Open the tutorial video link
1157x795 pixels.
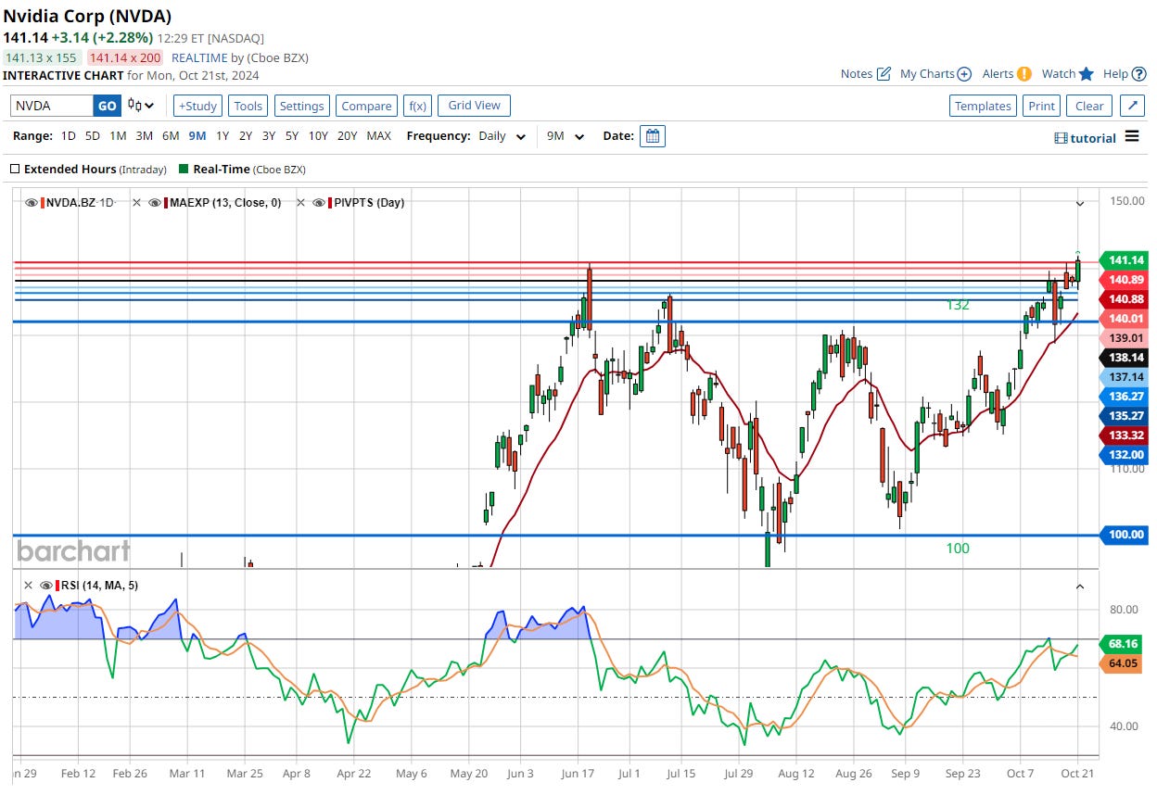coord(1086,138)
